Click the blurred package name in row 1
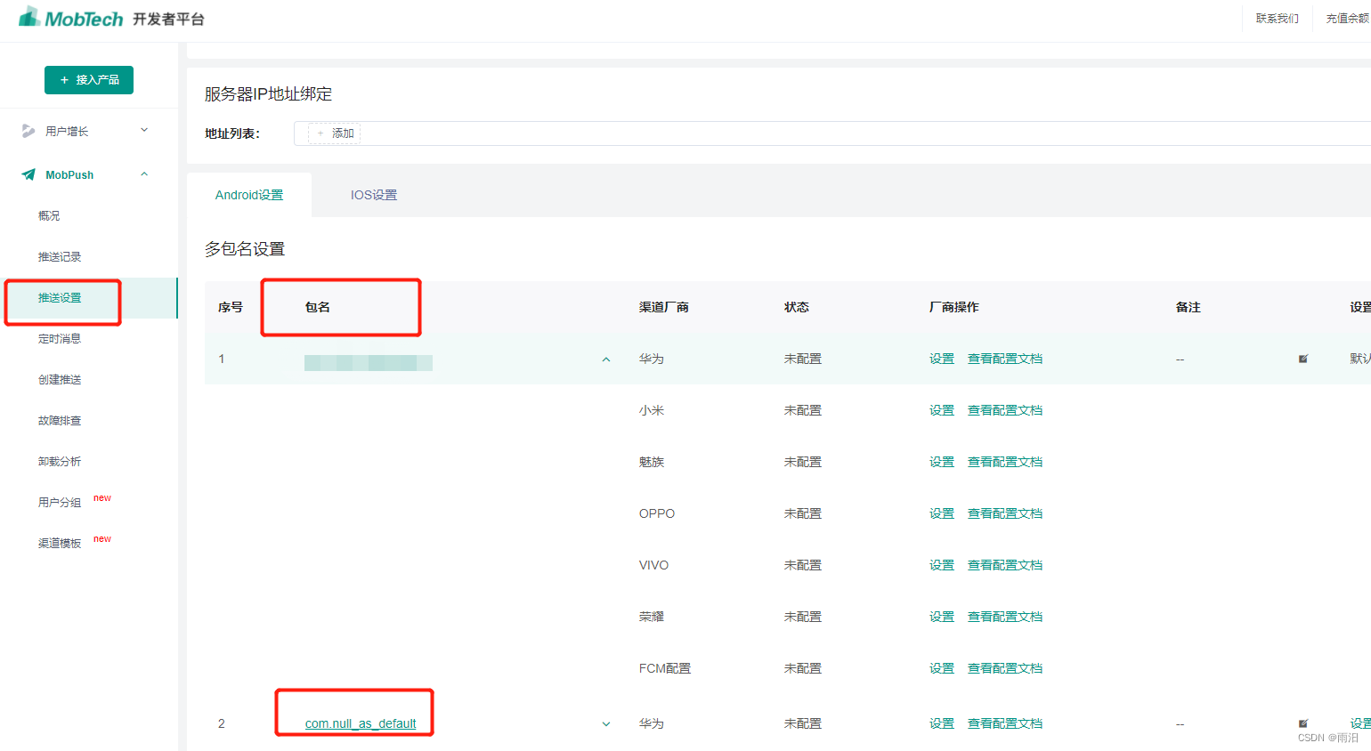 (369, 362)
